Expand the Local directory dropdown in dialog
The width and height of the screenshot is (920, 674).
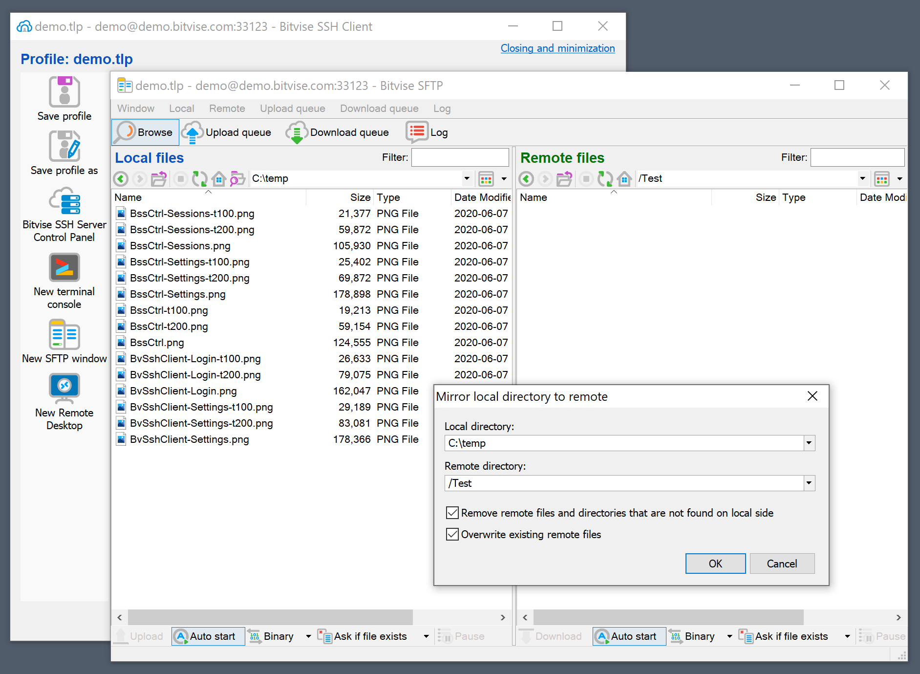(x=809, y=443)
